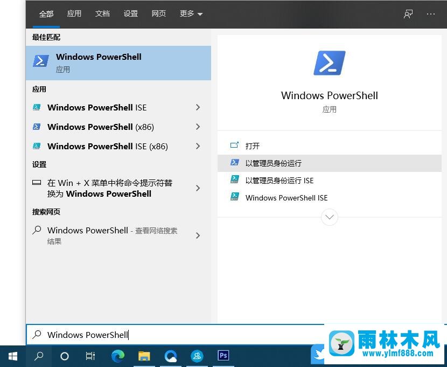Select the 全部 search tab

pos(46,13)
